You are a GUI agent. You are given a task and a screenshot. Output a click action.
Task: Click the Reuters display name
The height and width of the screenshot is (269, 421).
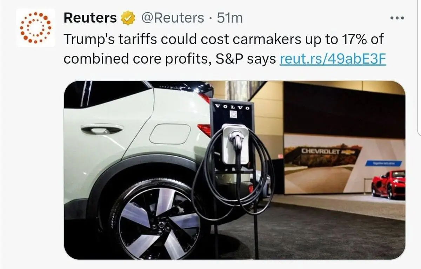point(90,18)
